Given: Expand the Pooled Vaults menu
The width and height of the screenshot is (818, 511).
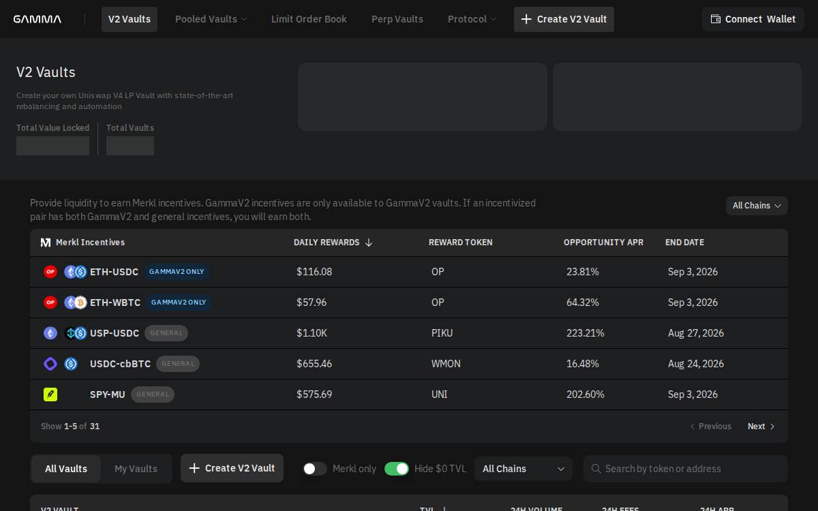Looking at the screenshot, I should [211, 19].
